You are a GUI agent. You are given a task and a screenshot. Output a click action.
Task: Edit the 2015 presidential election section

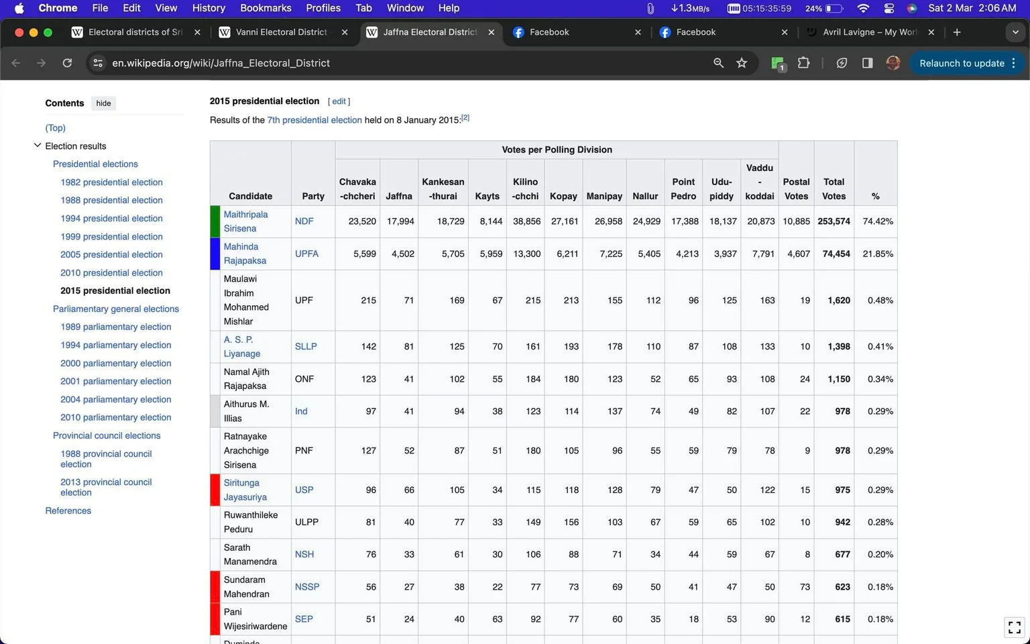(339, 101)
